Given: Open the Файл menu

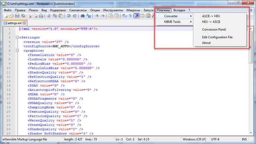Looking at the screenshot, I should click(8, 10).
